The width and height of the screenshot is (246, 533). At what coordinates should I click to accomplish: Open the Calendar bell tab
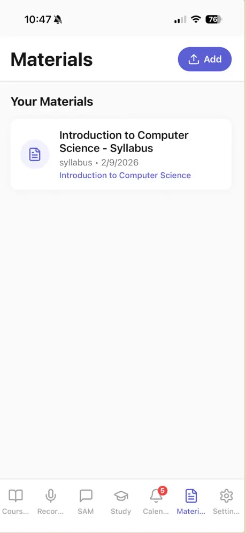click(x=156, y=496)
